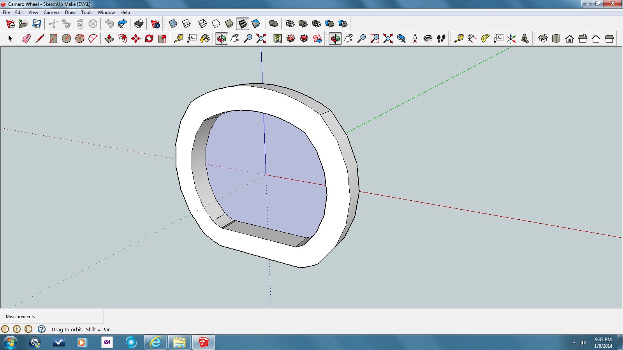Click the Undo arrow
The width and height of the screenshot is (623, 350).
[x=109, y=24]
